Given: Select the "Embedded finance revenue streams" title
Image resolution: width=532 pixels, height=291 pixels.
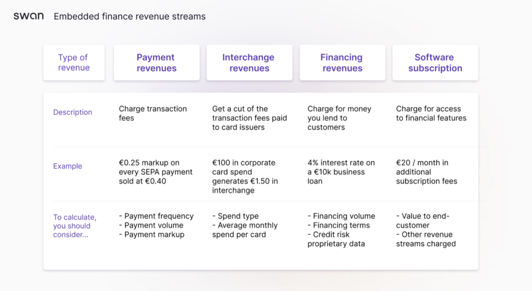Looking at the screenshot, I should (x=129, y=17).
